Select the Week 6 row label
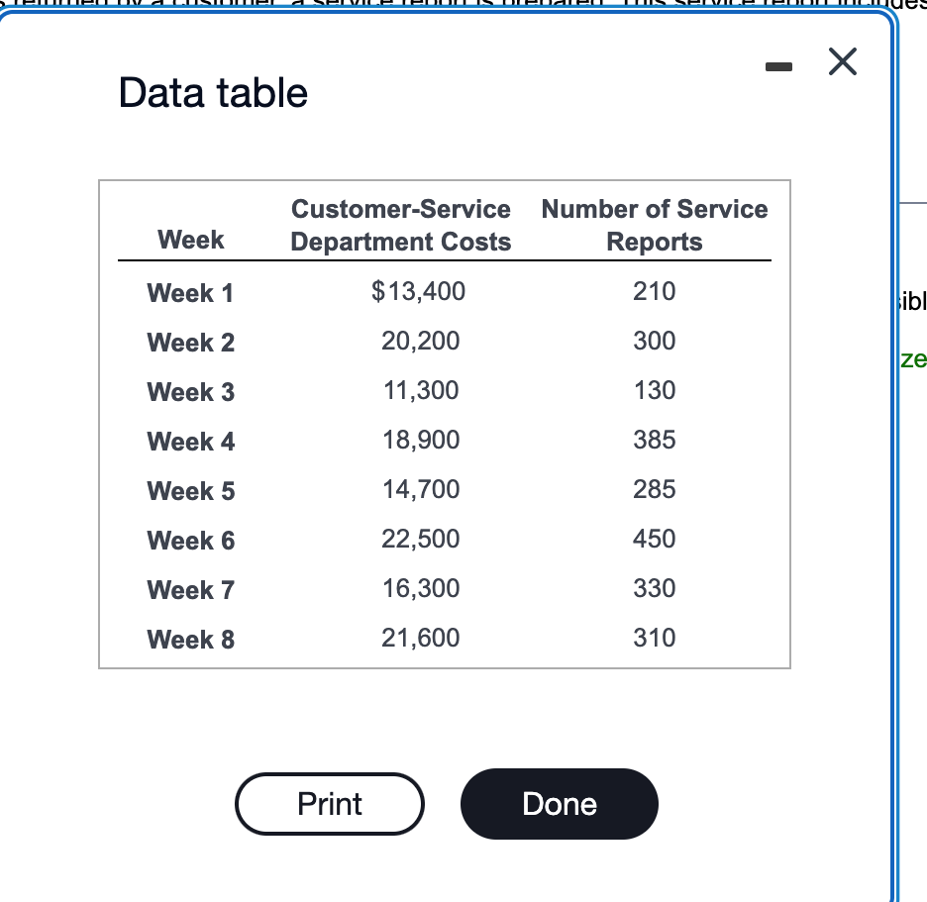 click(x=190, y=540)
